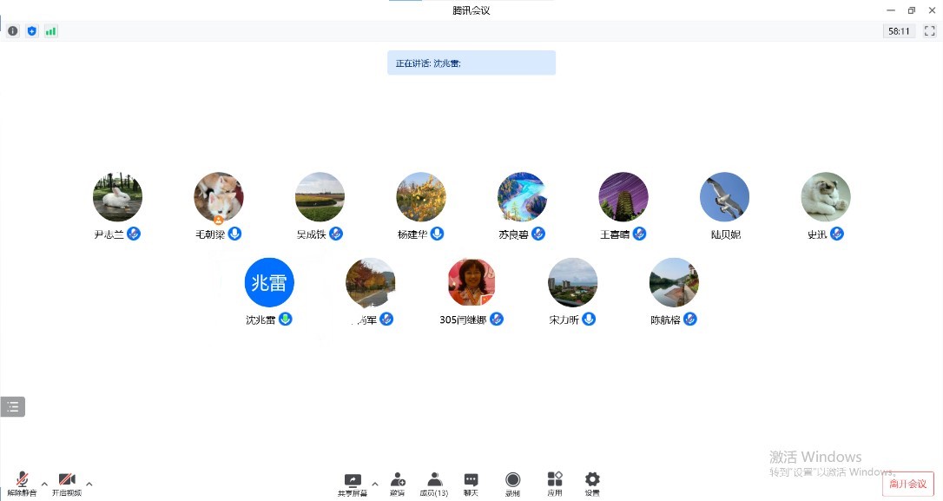This screenshot has width=943, height=501.
Task: Click the 共享屏幕 share screen icon
Action: 353,483
